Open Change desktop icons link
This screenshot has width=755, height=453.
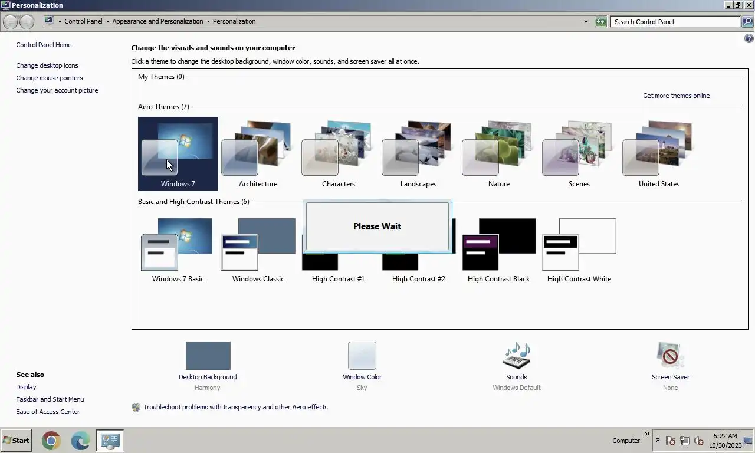47,65
